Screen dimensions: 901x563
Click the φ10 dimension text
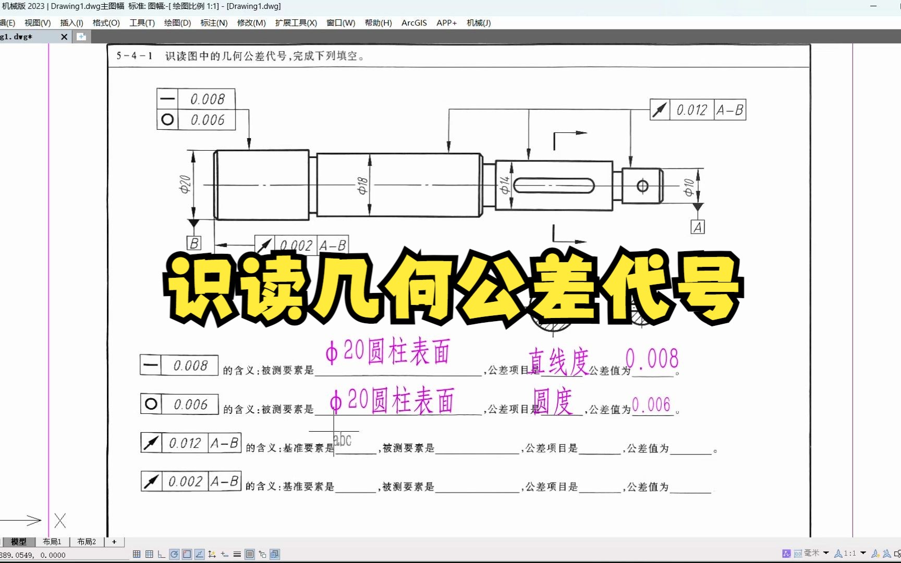(x=689, y=187)
